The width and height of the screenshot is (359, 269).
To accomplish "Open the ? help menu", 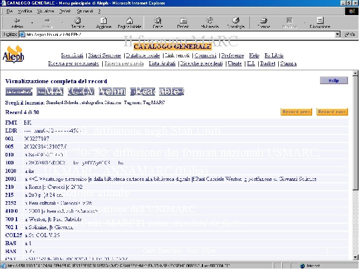I will (99, 11).
